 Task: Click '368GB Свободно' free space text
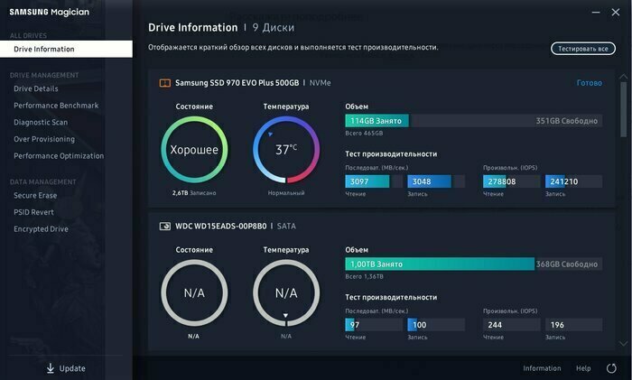point(567,264)
